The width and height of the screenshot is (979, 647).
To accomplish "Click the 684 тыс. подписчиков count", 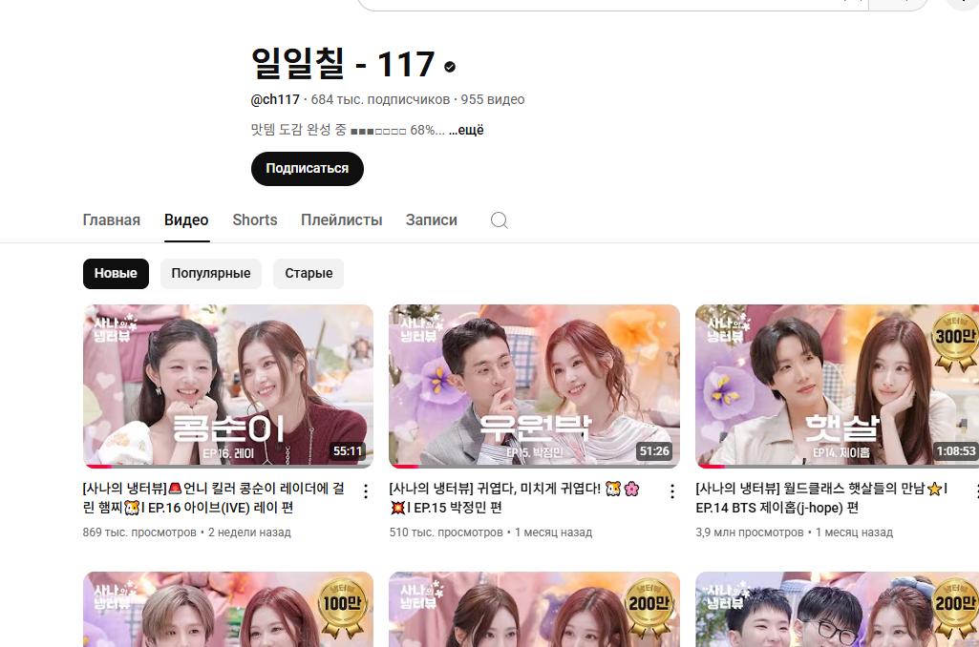I will point(380,100).
